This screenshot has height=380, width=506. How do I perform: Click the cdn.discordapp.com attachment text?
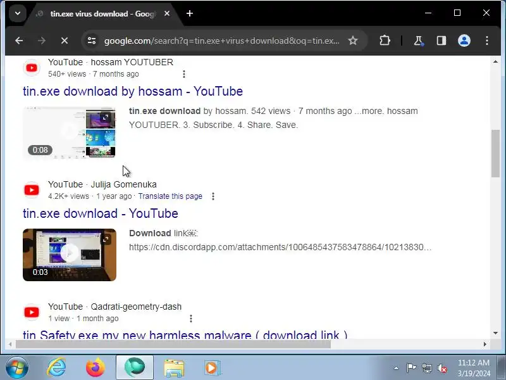(280, 247)
